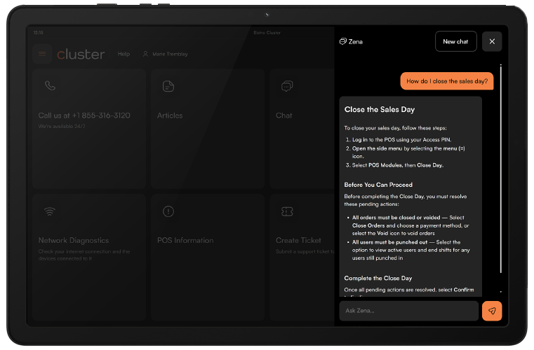Screen dimensions: 534x350
Task: Click the 'Close the Sales Day' heading
Action: click(380, 109)
